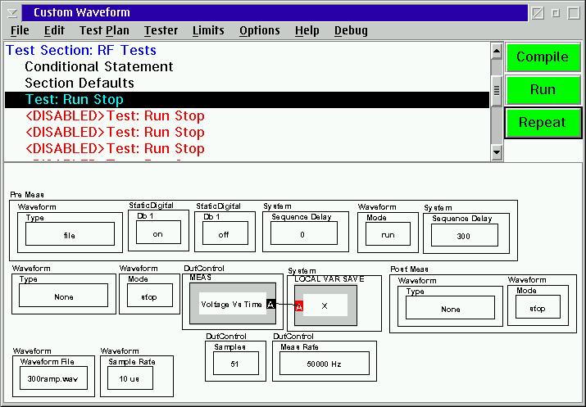Click the Meas Rate field 50000 Hz

[325, 363]
